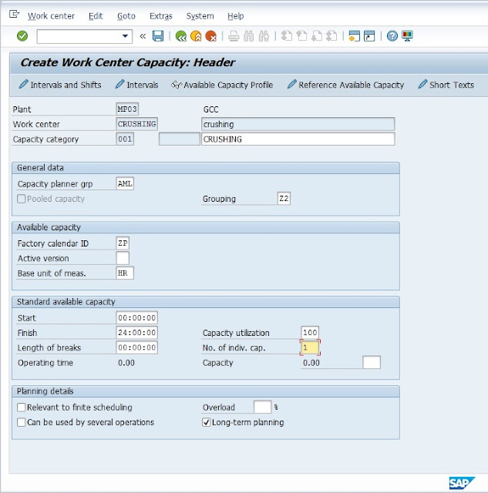Open the Edit menu
The width and height of the screenshot is (488, 493).
(x=96, y=16)
